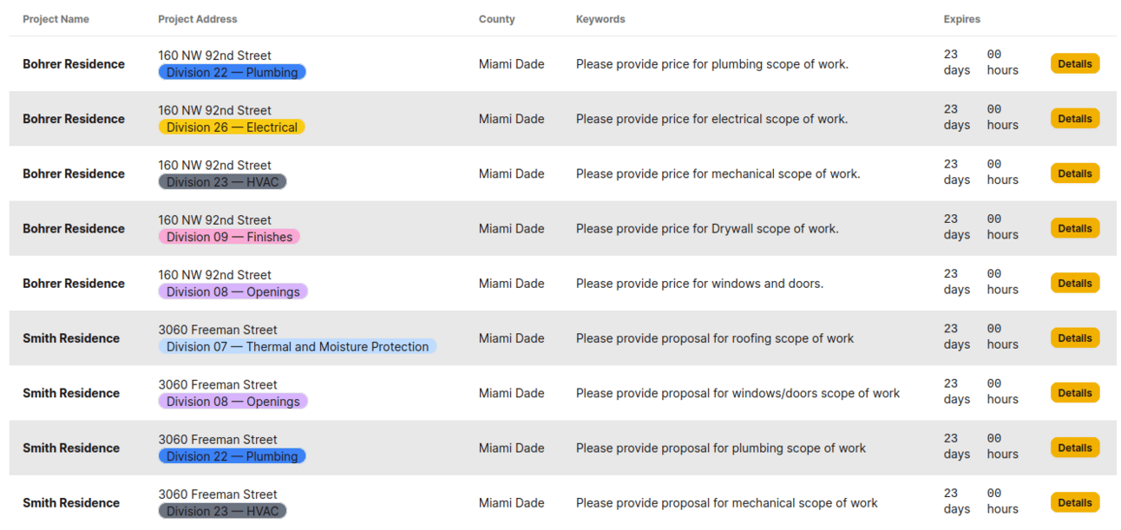Screen dimensions: 1121x530
Task: Open Details for Bohrer Residence electrical row
Action: click(1075, 119)
